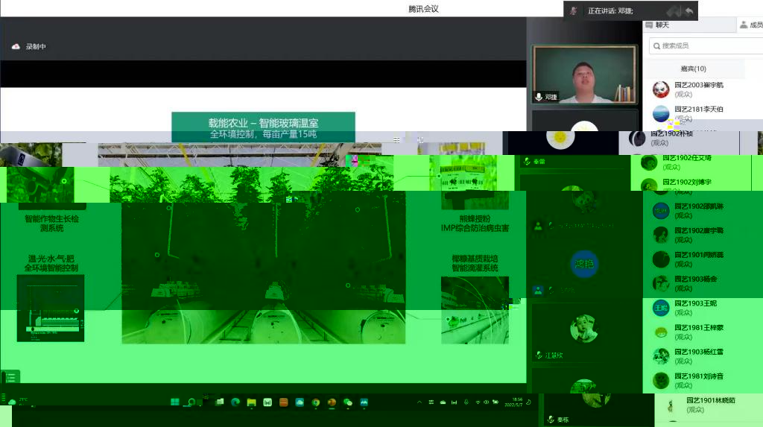Viewport: 763px width, 427px height.
Task: Open Google Chrome from the taskbar
Action: click(x=316, y=402)
